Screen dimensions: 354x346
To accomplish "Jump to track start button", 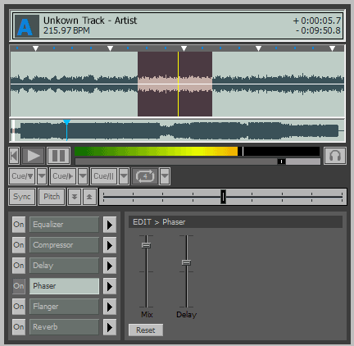I will [x=14, y=156].
